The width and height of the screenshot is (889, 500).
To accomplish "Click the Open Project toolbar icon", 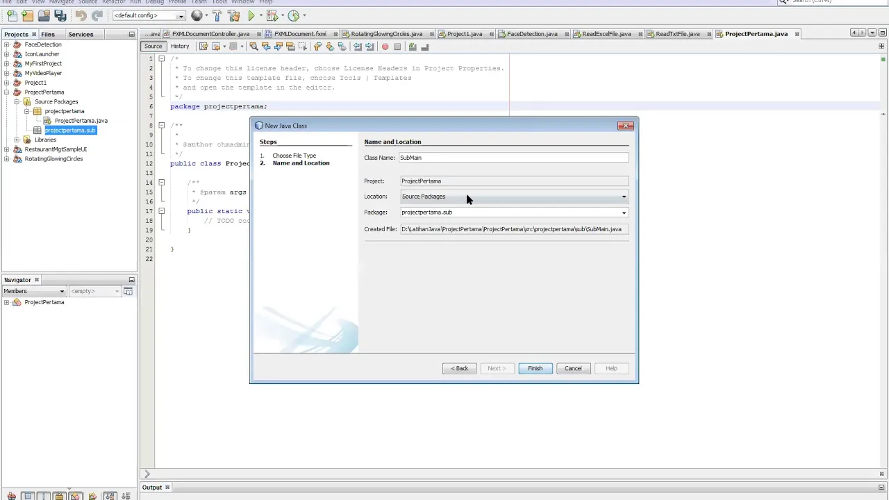I will click(44, 15).
